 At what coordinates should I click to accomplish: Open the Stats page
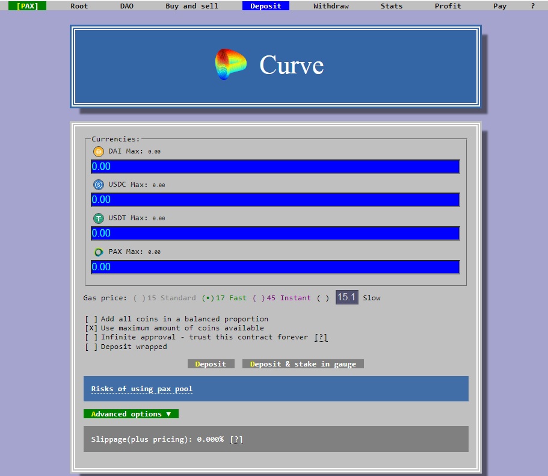(x=392, y=6)
